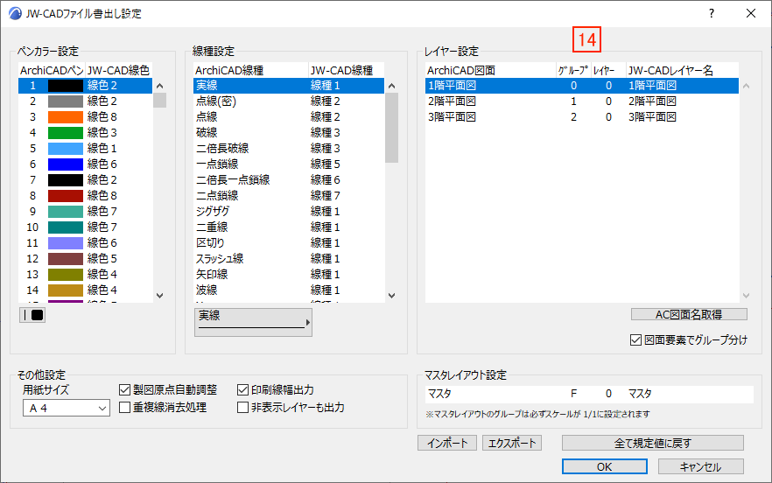Select the スラッシュ線 row
772x483 pixels.
pyautogui.click(x=289, y=259)
